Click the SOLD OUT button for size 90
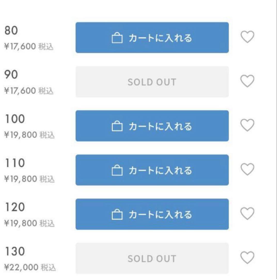Viewport: 277px width, 279px height. click(x=152, y=82)
